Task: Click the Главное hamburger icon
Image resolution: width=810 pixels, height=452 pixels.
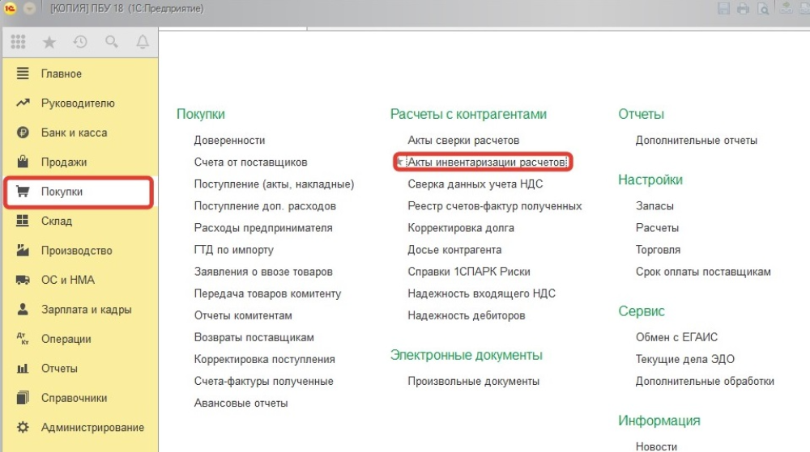Action: 23,74
